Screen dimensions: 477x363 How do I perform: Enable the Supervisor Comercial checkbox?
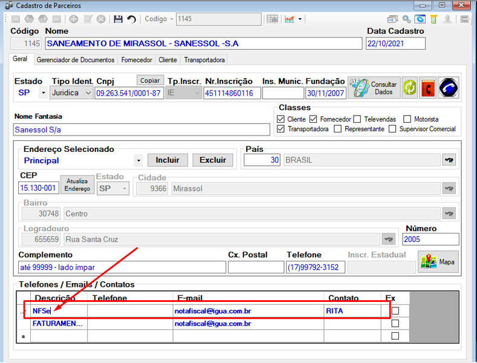pos(392,129)
